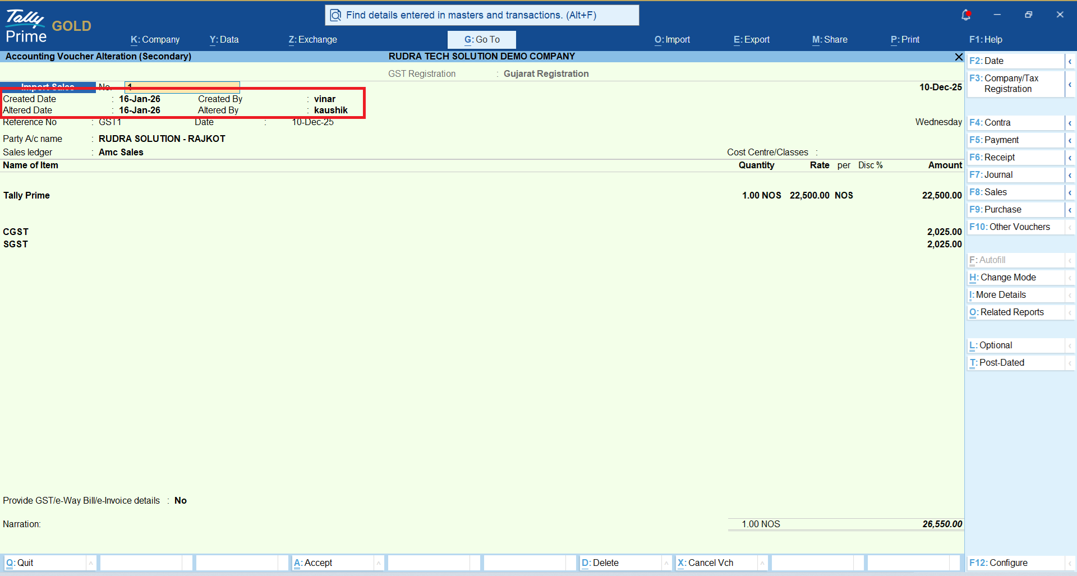Click the search icon in Find bar

(335, 15)
